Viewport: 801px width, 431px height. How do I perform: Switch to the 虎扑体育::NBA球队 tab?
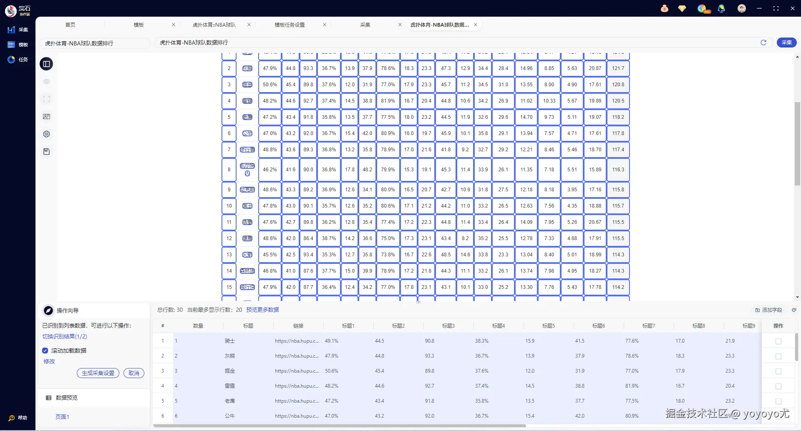(214, 25)
